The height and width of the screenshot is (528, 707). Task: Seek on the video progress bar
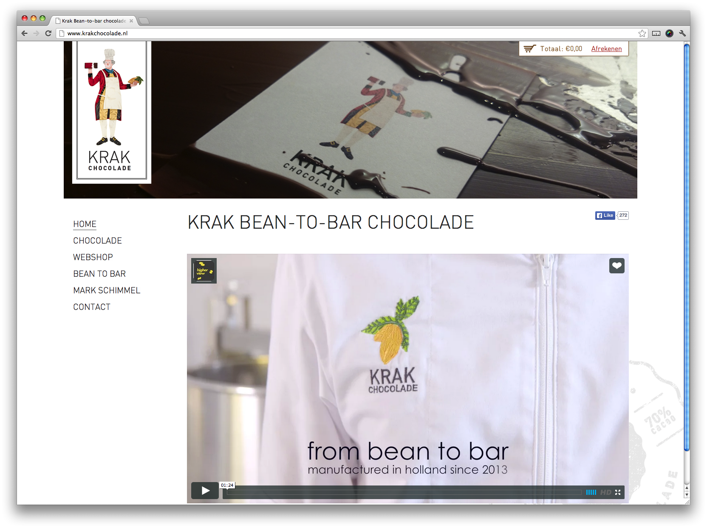pyautogui.click(x=404, y=492)
